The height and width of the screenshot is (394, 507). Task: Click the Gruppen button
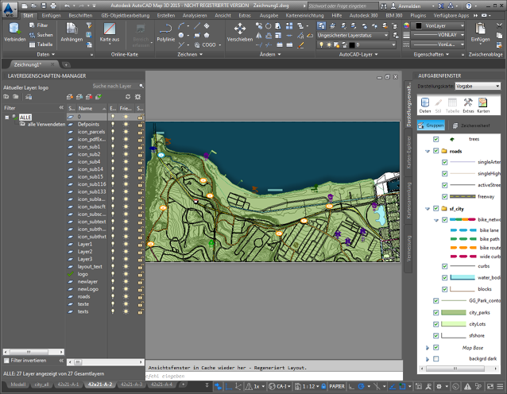432,125
